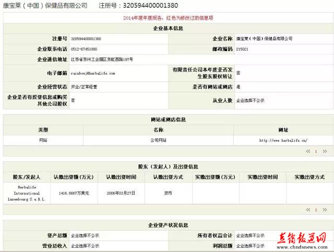The image size is (334, 252).
Task: Click the 认缴出资方式 column header
Action: 168,177
